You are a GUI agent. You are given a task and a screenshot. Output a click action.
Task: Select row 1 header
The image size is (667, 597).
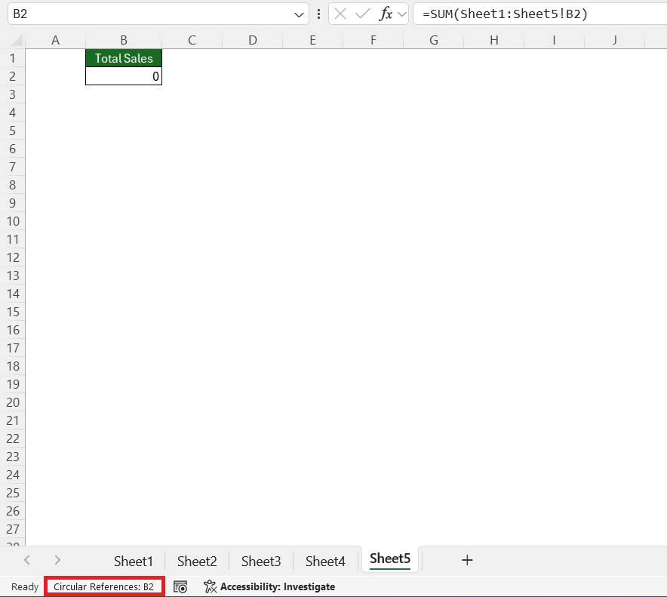tap(13, 58)
